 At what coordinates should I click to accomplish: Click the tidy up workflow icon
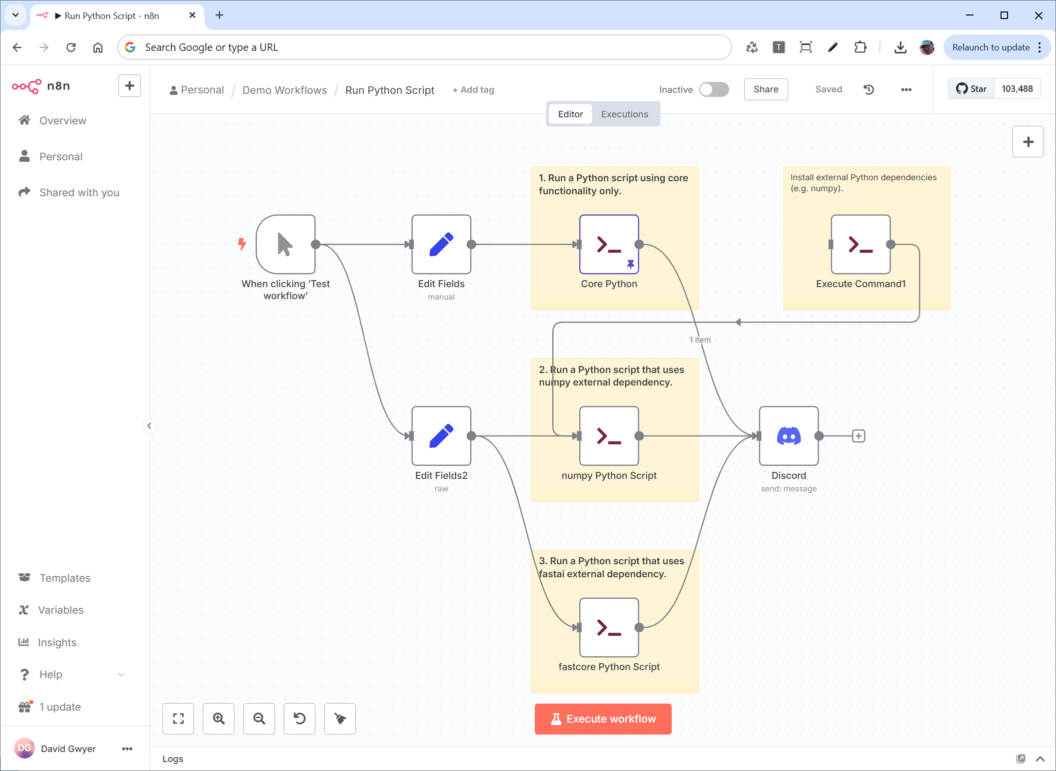pos(340,719)
